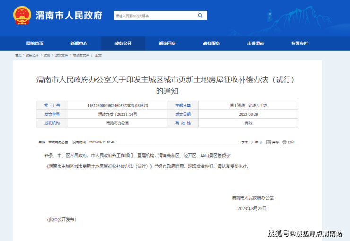
Task: Click the national emblem logo
Action: (21, 15)
